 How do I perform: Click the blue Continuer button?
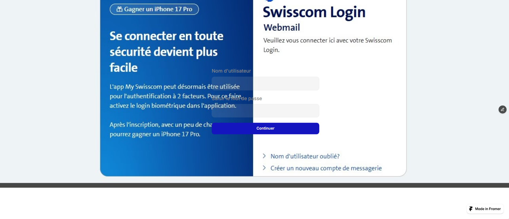pos(265,129)
